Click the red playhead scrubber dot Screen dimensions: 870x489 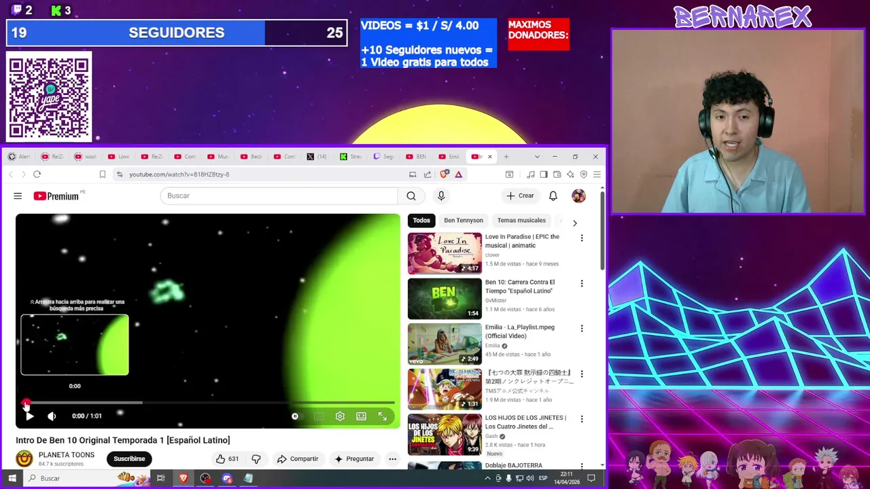26,403
